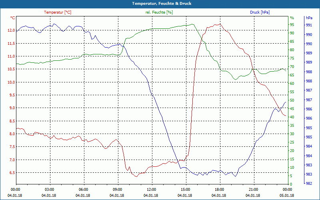This screenshot has height=200, width=320.
Task: Click the 04.01.18 date under 12:00
Action: [x=151, y=196]
